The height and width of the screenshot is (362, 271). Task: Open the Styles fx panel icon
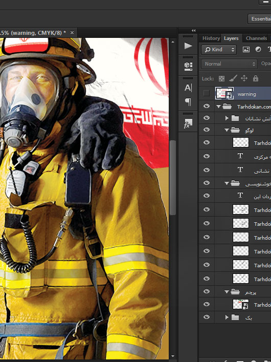click(188, 123)
